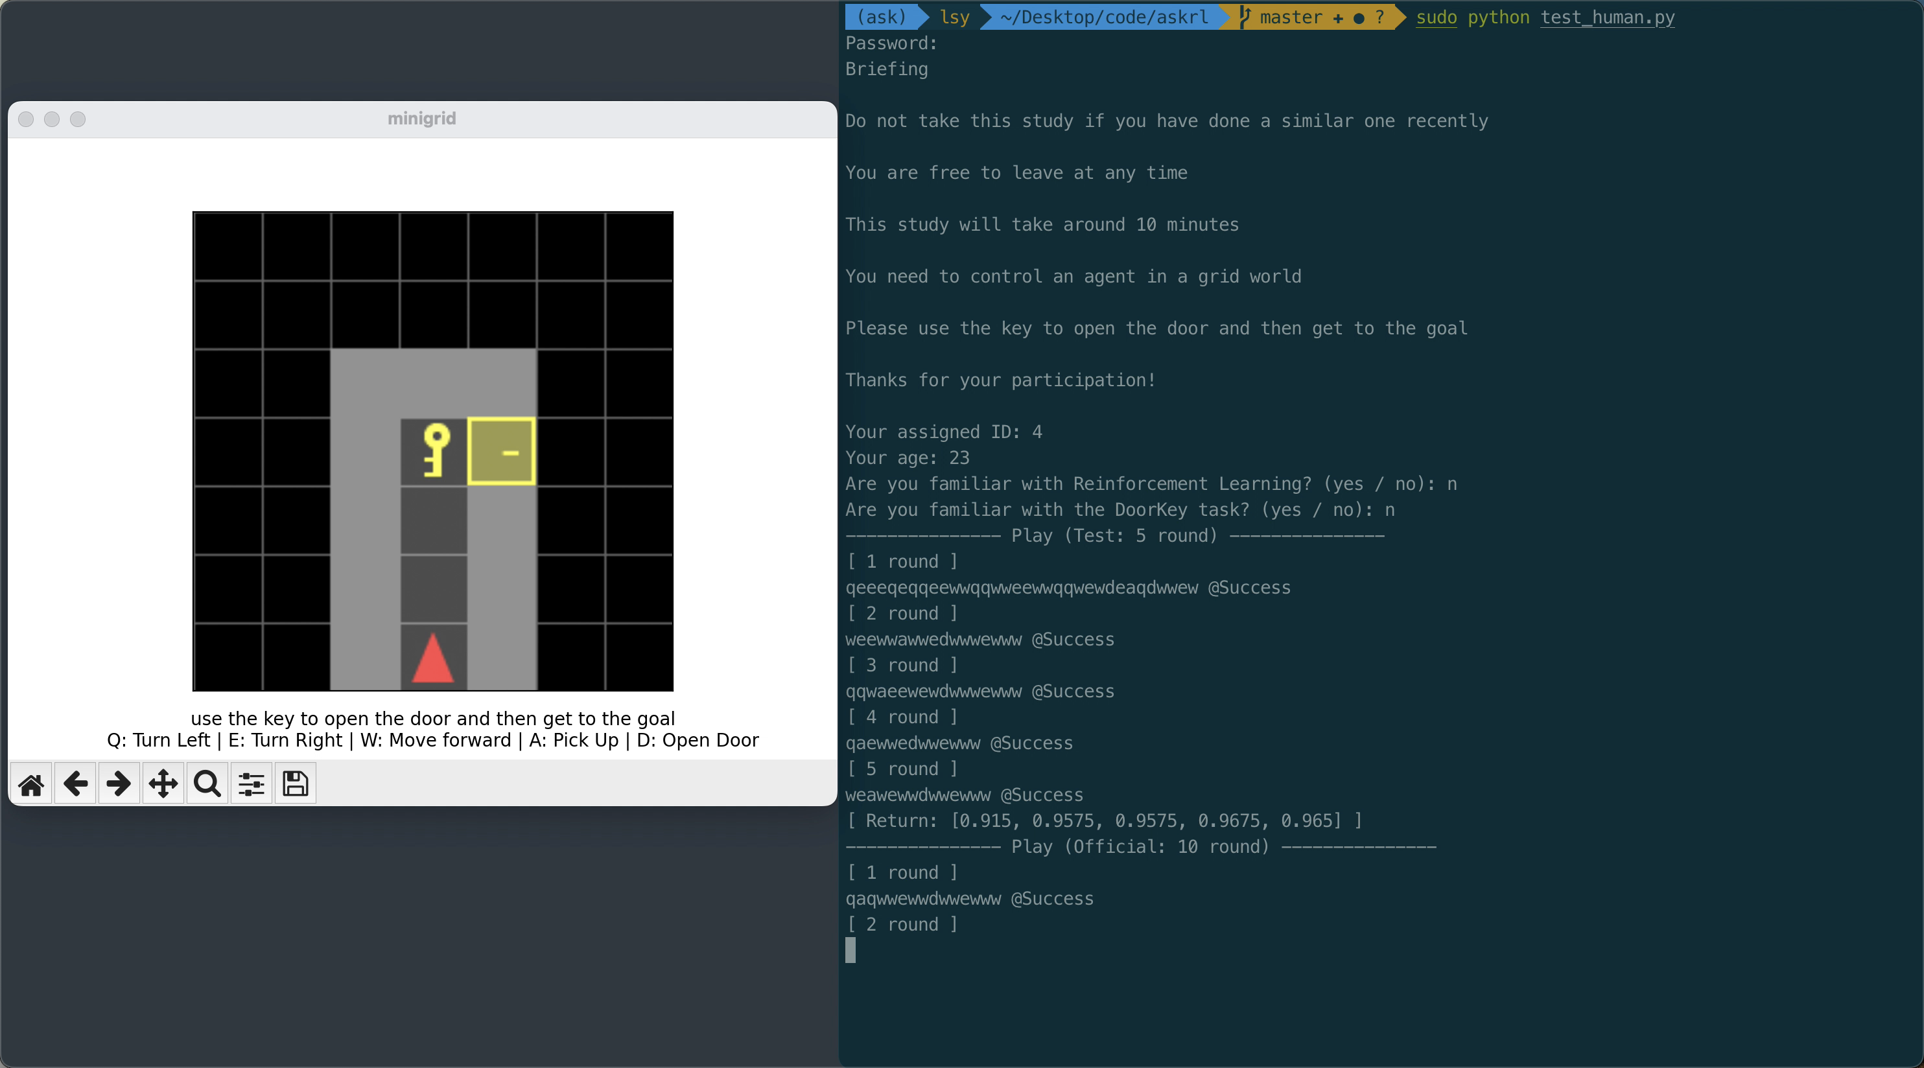Click the Reinforcement Learning familiarity question line
This screenshot has width=1924, height=1068.
pos(1151,484)
